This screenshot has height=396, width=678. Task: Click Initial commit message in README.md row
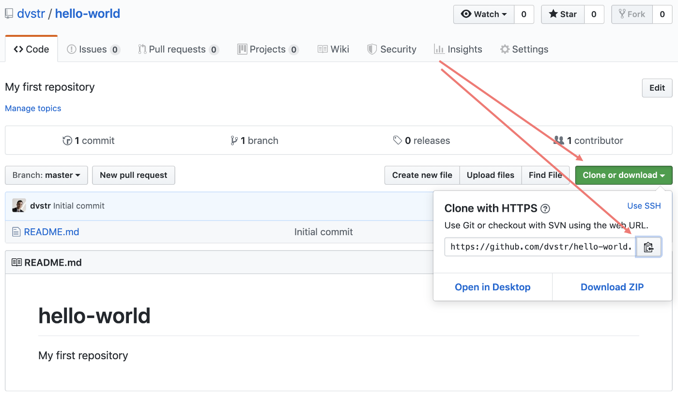click(324, 232)
